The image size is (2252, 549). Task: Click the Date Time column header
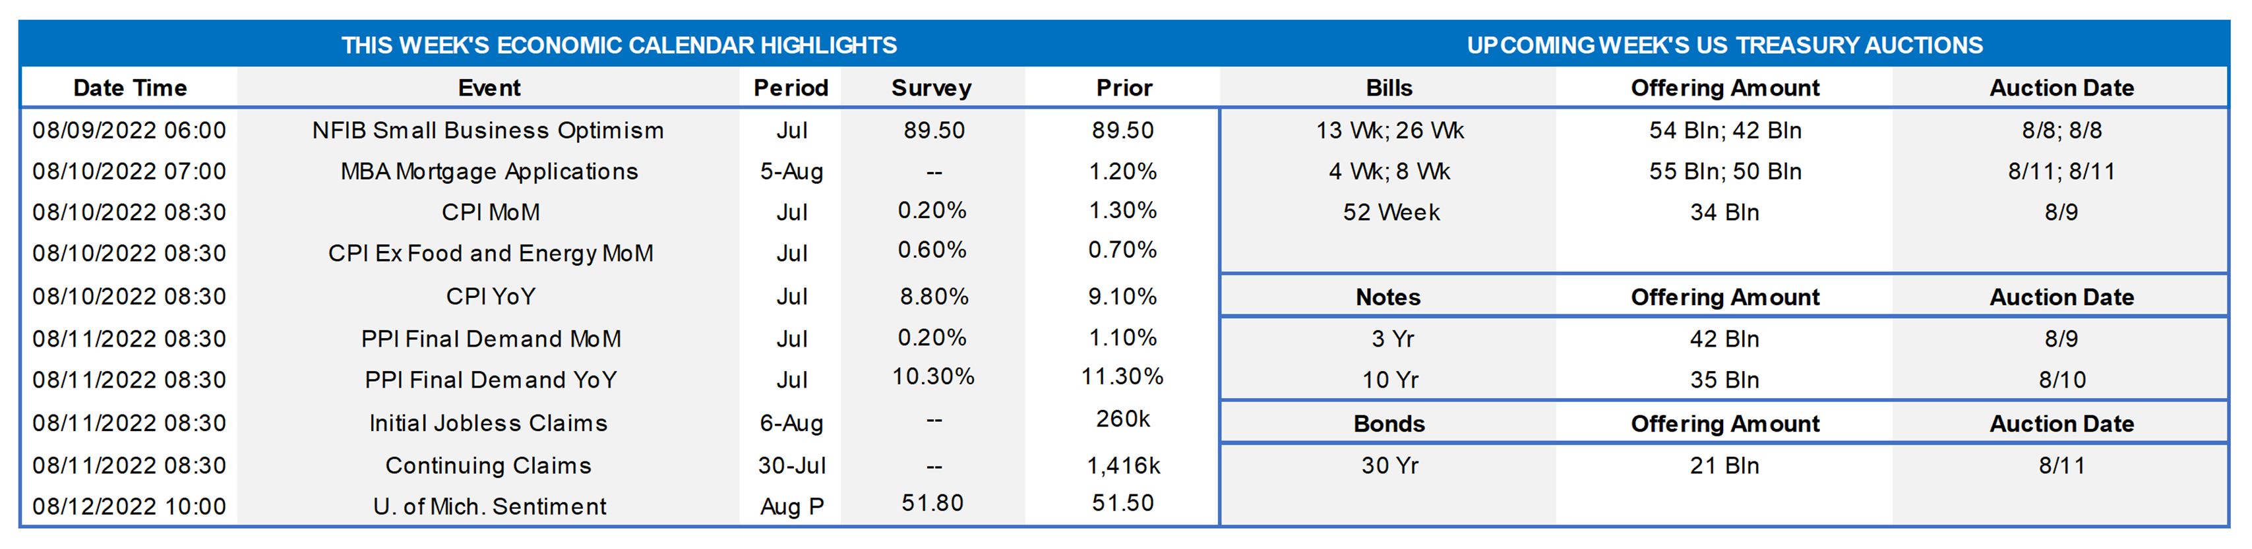[129, 88]
